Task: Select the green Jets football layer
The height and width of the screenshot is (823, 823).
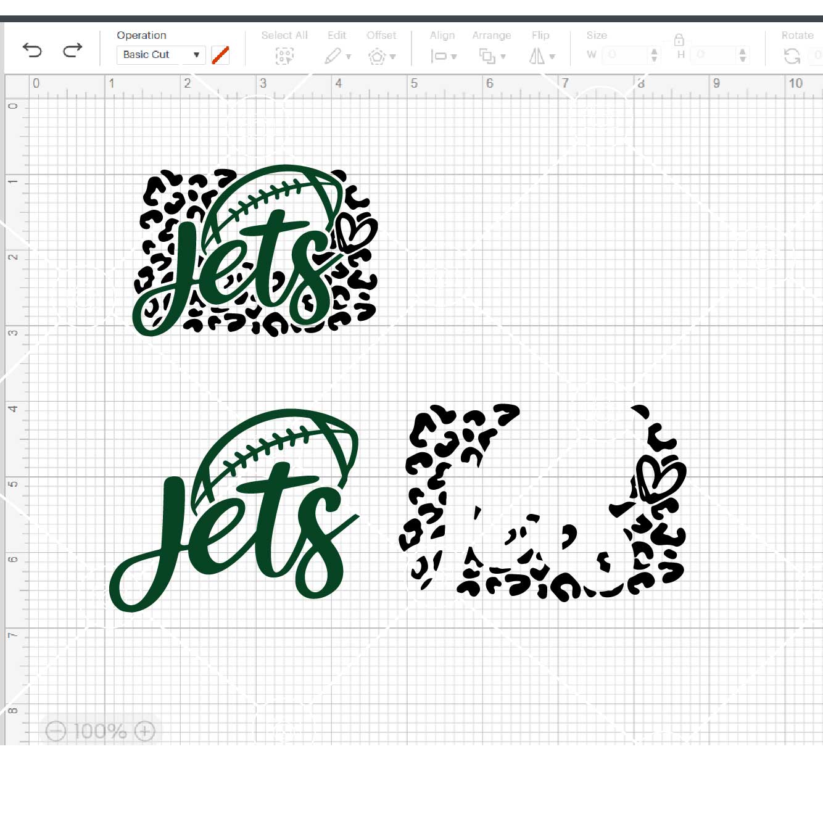Action: click(234, 511)
